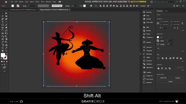The width and height of the screenshot is (186, 104).
Task: Choose the reference point locator
Action: click(158, 23)
